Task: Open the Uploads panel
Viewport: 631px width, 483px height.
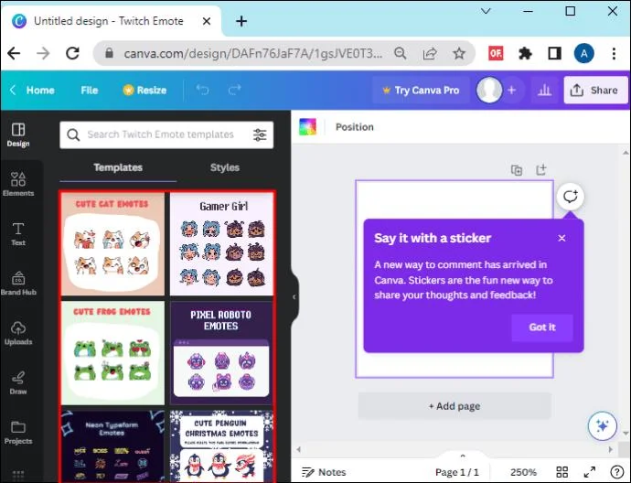Action: tap(18, 333)
